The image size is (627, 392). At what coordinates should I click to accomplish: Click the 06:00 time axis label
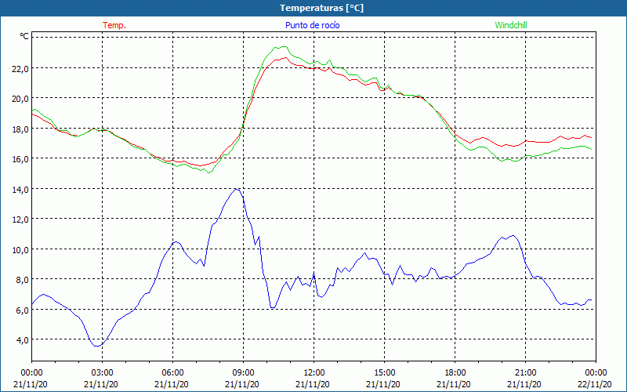click(172, 373)
